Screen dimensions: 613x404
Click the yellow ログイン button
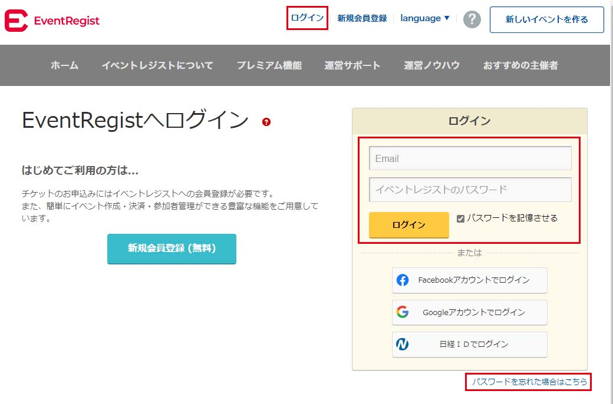pyautogui.click(x=409, y=224)
